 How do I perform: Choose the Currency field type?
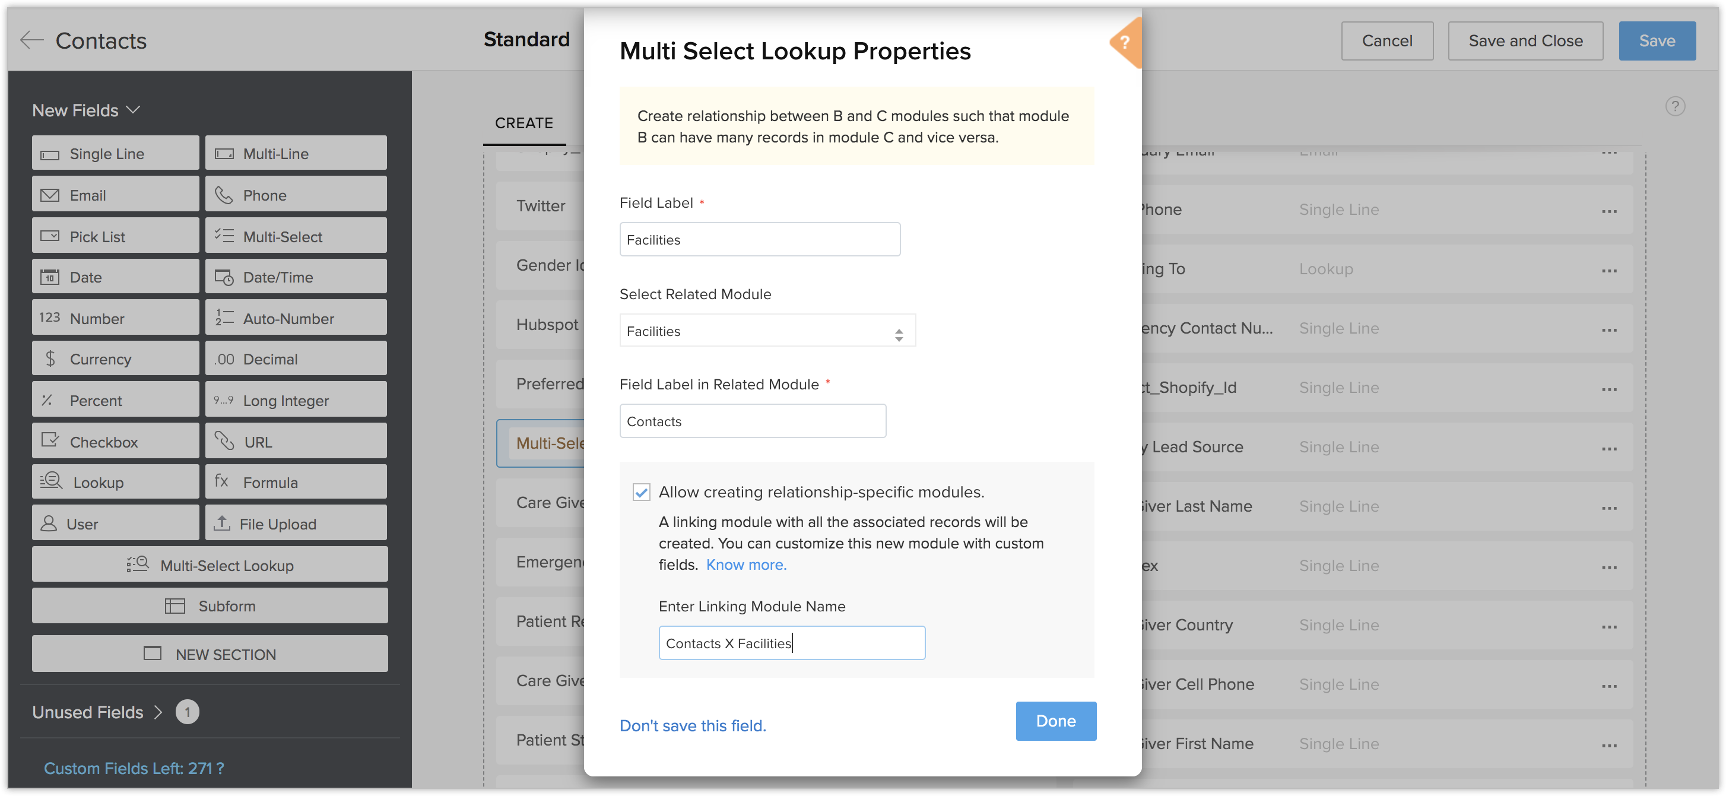(115, 359)
